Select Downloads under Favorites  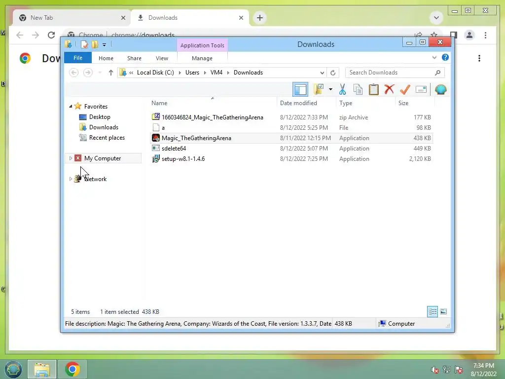pos(104,127)
